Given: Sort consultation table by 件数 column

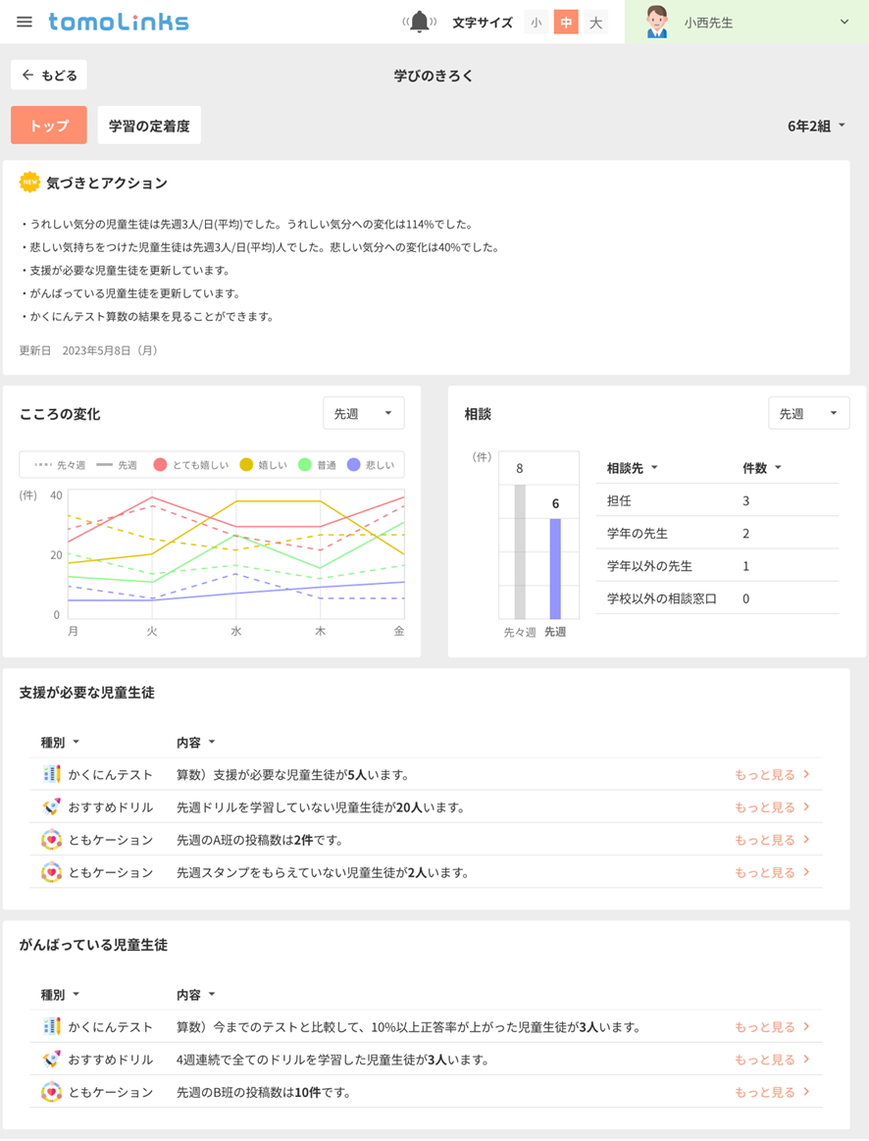Looking at the screenshot, I should click(x=761, y=468).
